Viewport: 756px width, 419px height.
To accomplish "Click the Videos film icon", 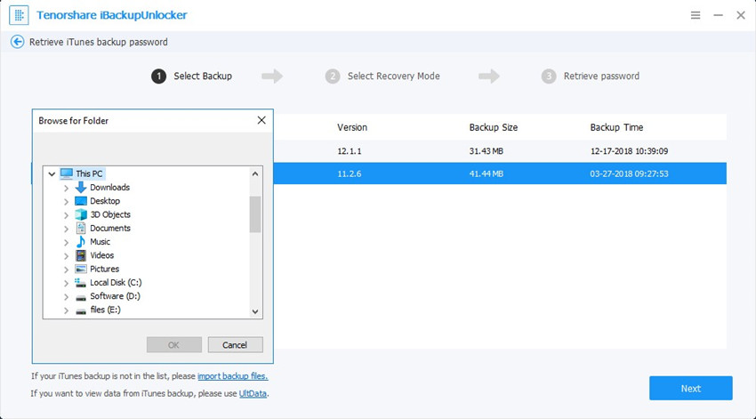I will [81, 255].
